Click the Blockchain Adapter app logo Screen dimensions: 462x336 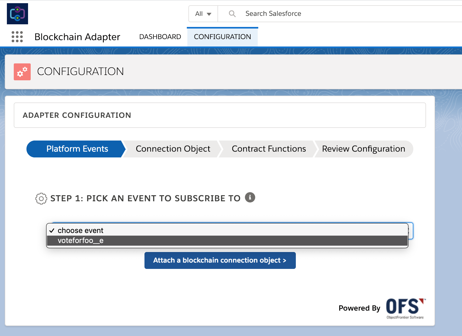pyautogui.click(x=17, y=13)
